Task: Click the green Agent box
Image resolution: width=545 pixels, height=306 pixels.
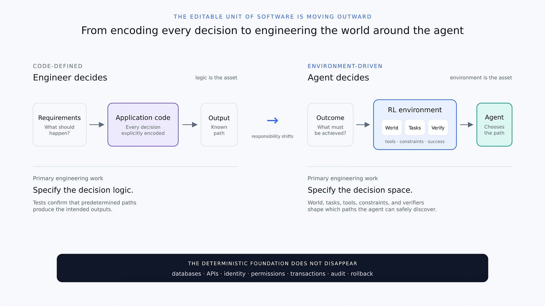Action: [x=494, y=124]
